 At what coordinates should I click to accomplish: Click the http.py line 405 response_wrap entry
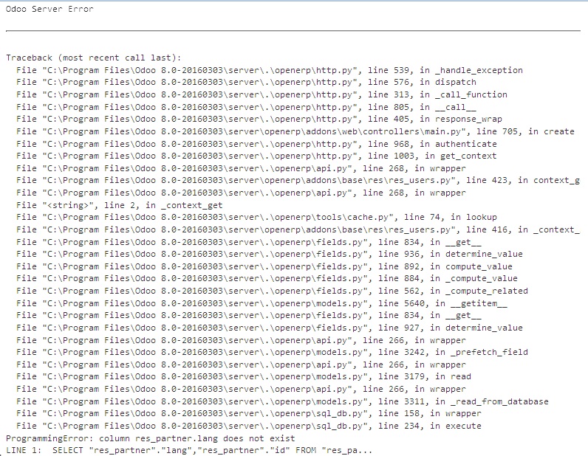[x=259, y=119]
